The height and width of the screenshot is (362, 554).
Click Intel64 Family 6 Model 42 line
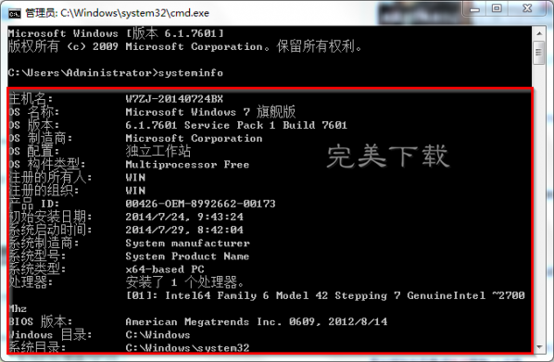(325, 295)
